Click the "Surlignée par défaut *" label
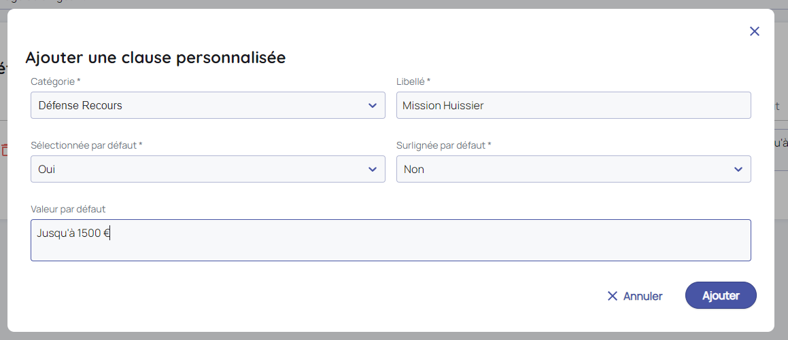 point(443,145)
